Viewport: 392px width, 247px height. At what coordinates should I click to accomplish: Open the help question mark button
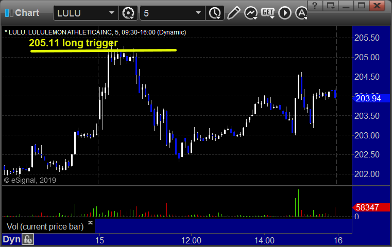pyautogui.click(x=315, y=6)
